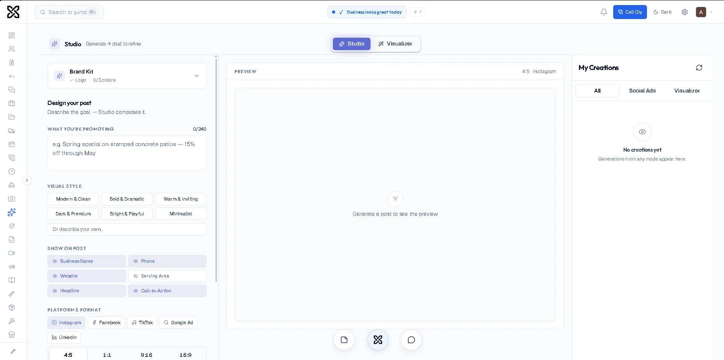724x360 pixels.
Task: Open the storefront icon in sidebar
Action: 12,335
